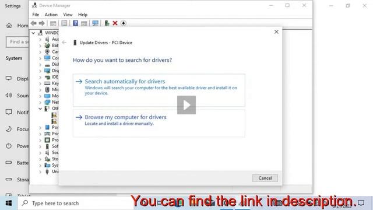Click the Display monitor icon in Settings sidebar

(9, 78)
